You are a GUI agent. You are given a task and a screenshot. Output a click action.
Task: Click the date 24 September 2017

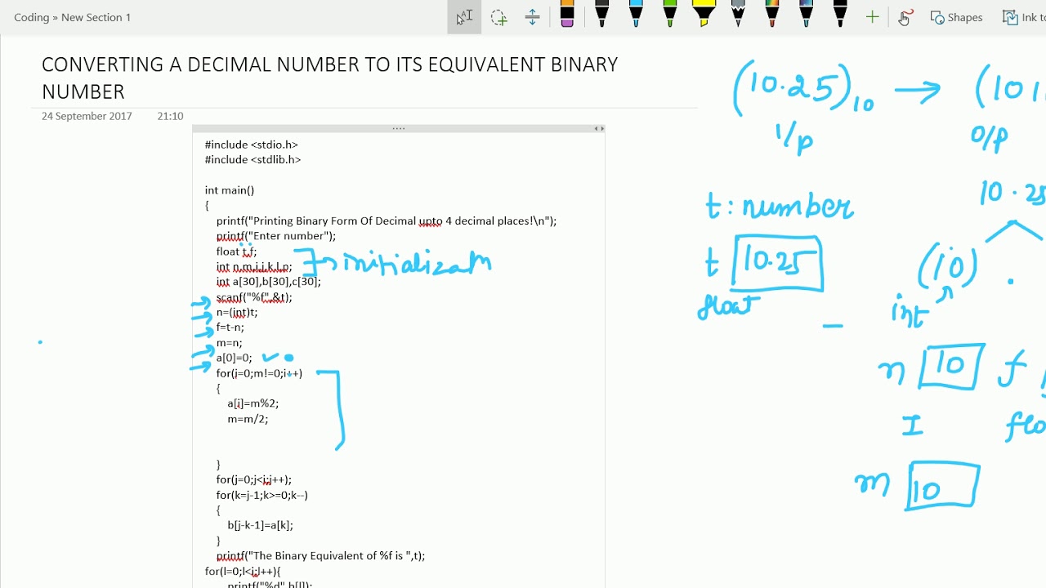[87, 116]
